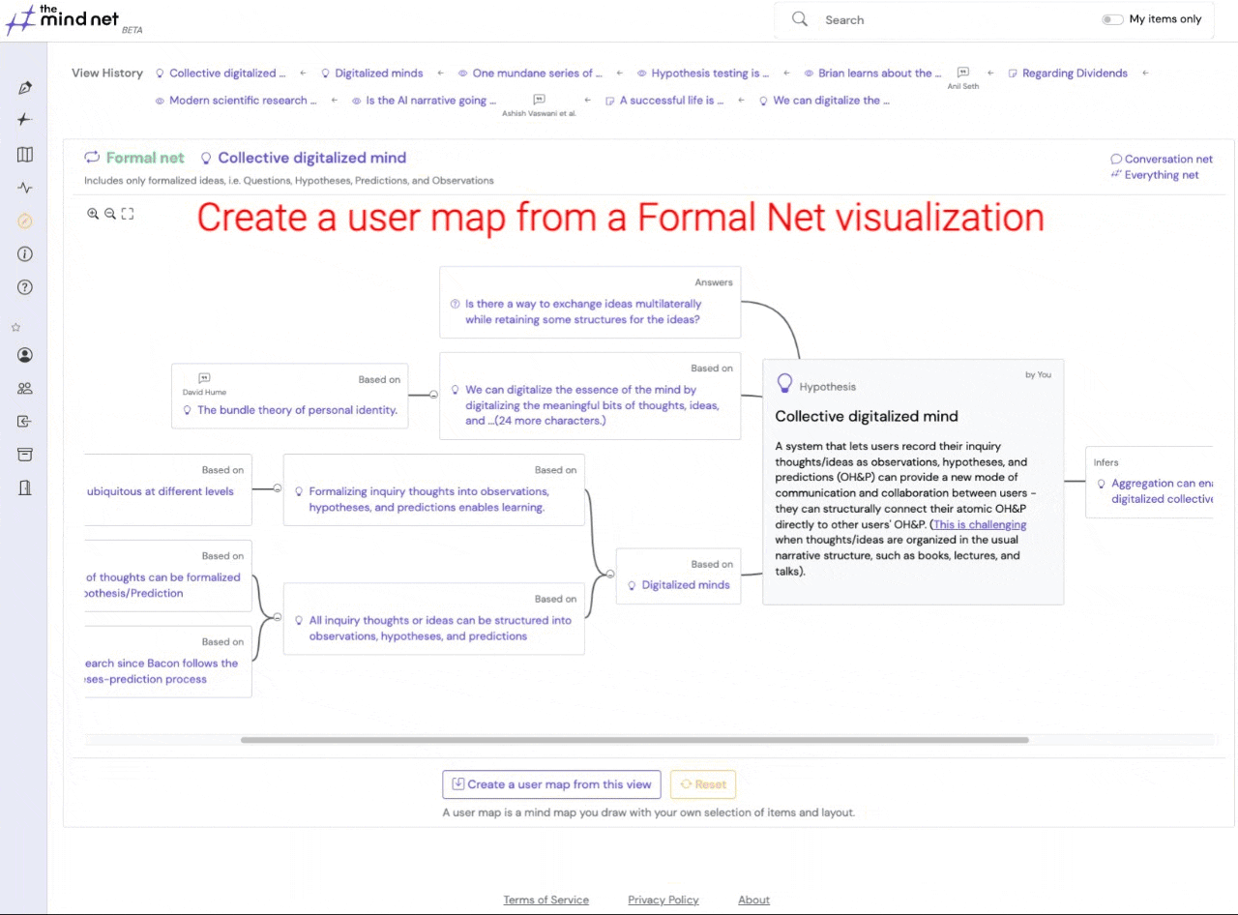Open the 'This is challenging' link
Screen dimensions: 1238x915
[x=980, y=524]
